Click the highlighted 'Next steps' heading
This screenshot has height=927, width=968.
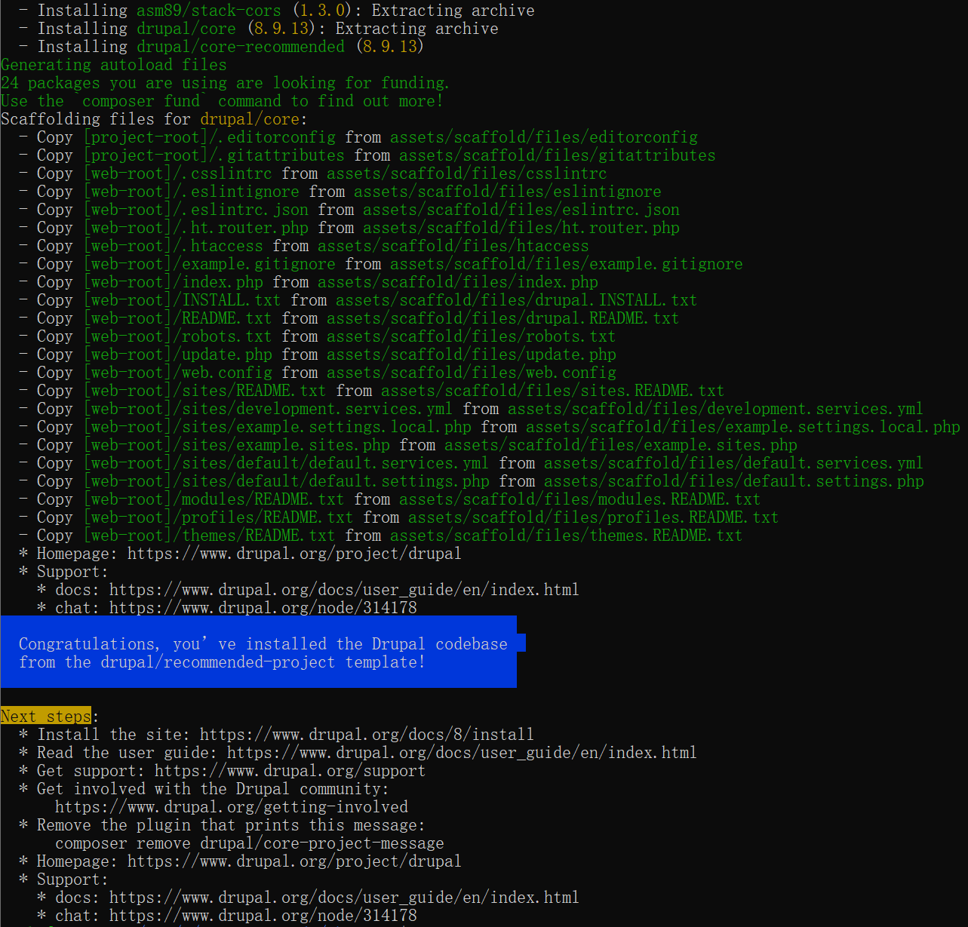tap(46, 717)
